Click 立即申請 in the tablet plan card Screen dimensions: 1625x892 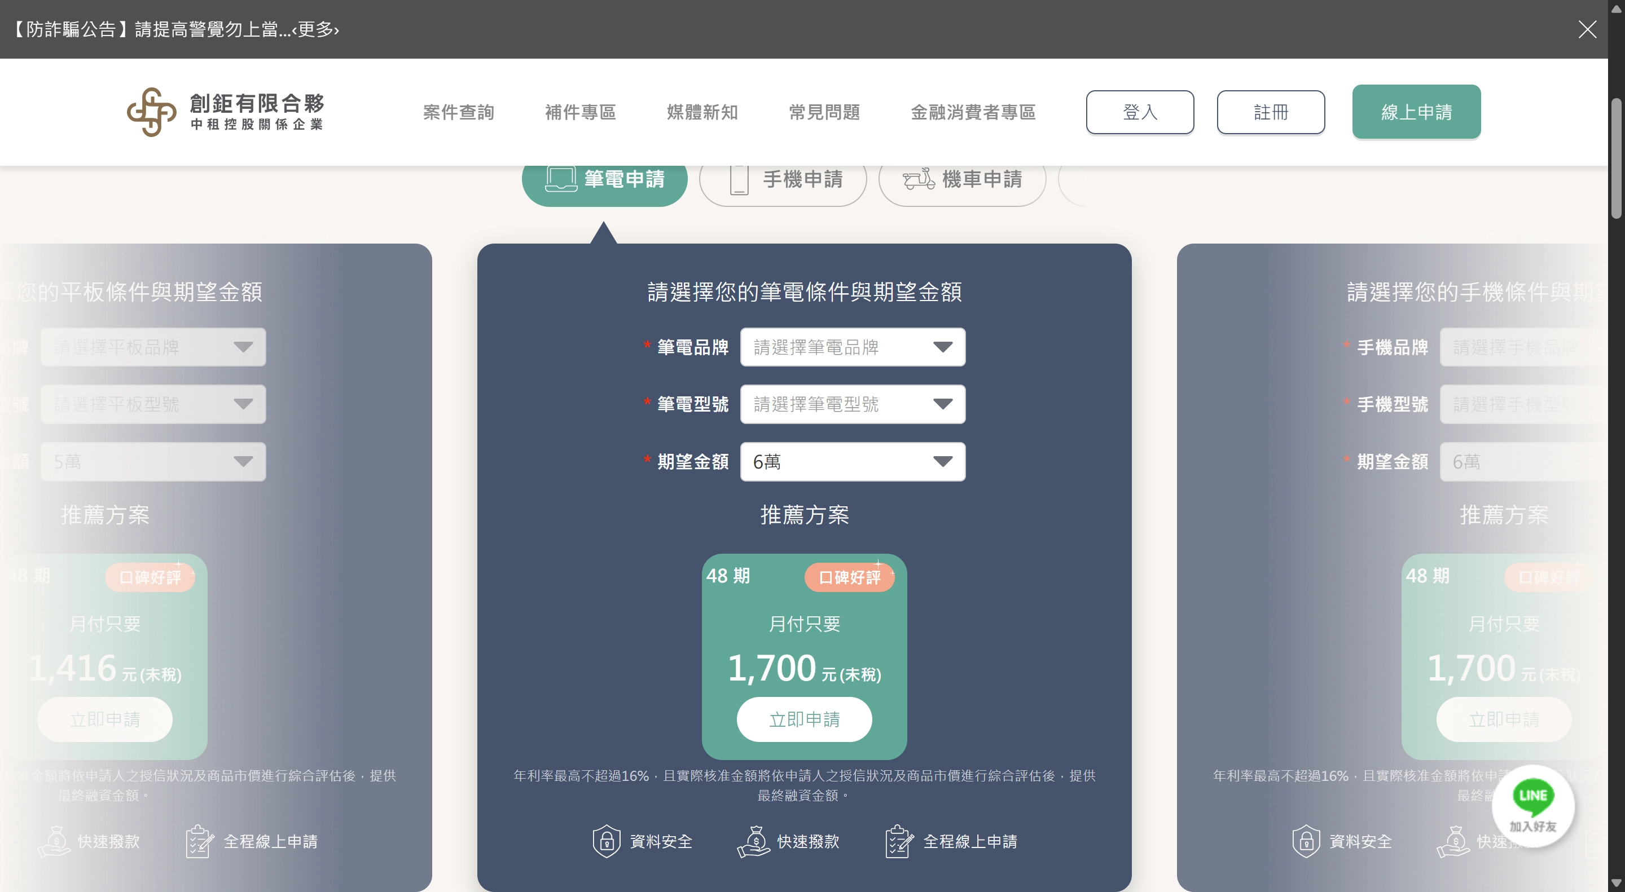(x=105, y=719)
